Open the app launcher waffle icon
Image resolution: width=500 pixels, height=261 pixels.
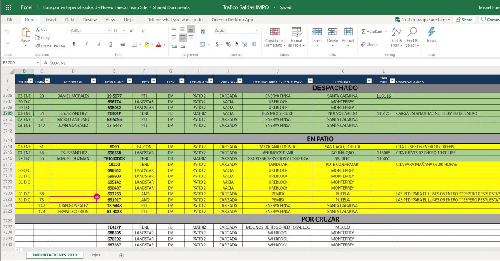(8, 7)
